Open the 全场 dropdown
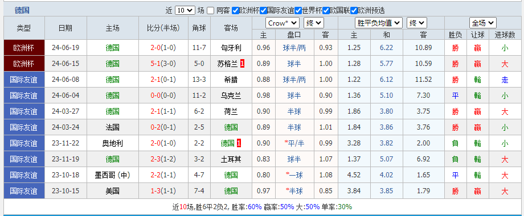The image size is (524, 216). [x=482, y=23]
